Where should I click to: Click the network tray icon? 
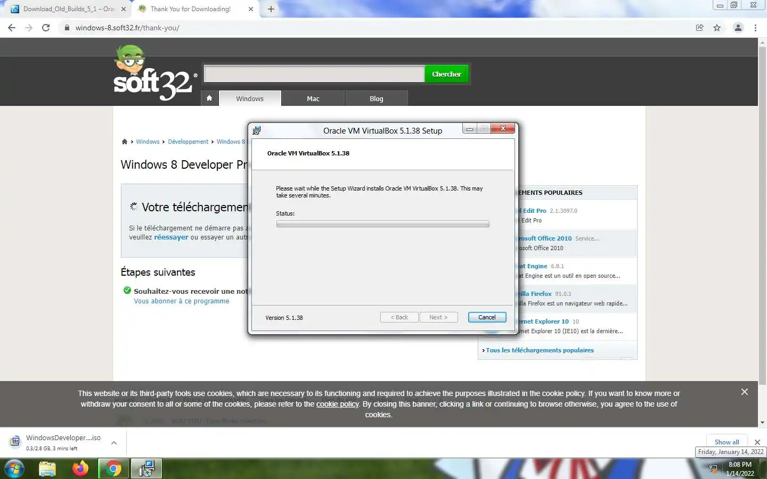click(x=713, y=469)
